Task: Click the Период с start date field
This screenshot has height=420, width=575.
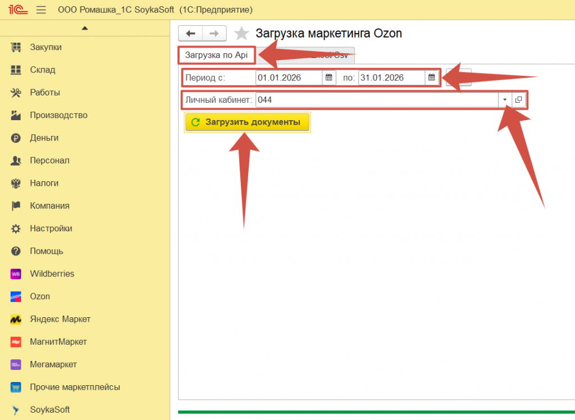Action: click(289, 77)
